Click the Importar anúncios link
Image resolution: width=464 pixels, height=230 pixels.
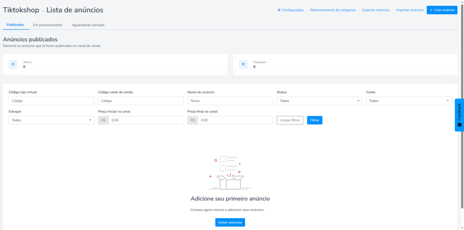pos(410,10)
